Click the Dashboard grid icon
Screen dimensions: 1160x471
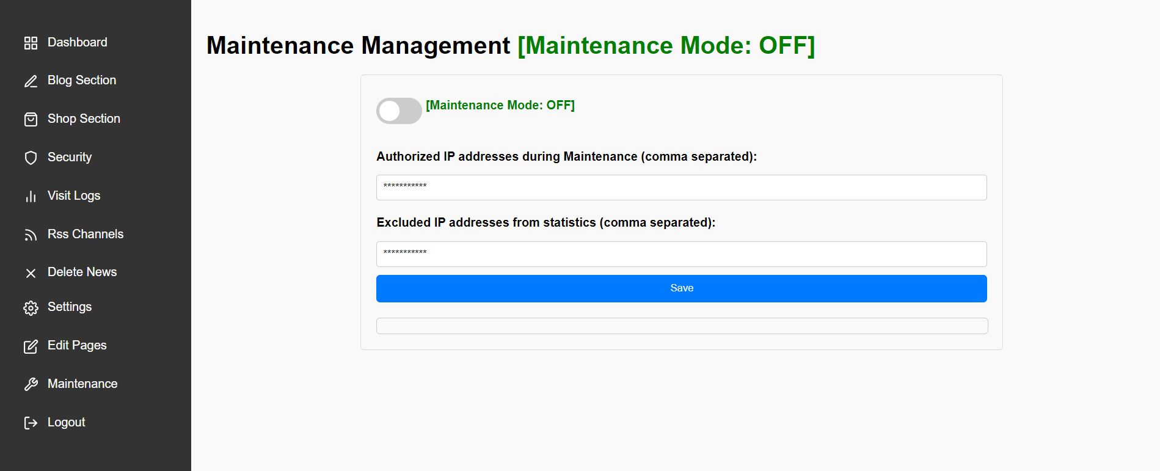[31, 43]
